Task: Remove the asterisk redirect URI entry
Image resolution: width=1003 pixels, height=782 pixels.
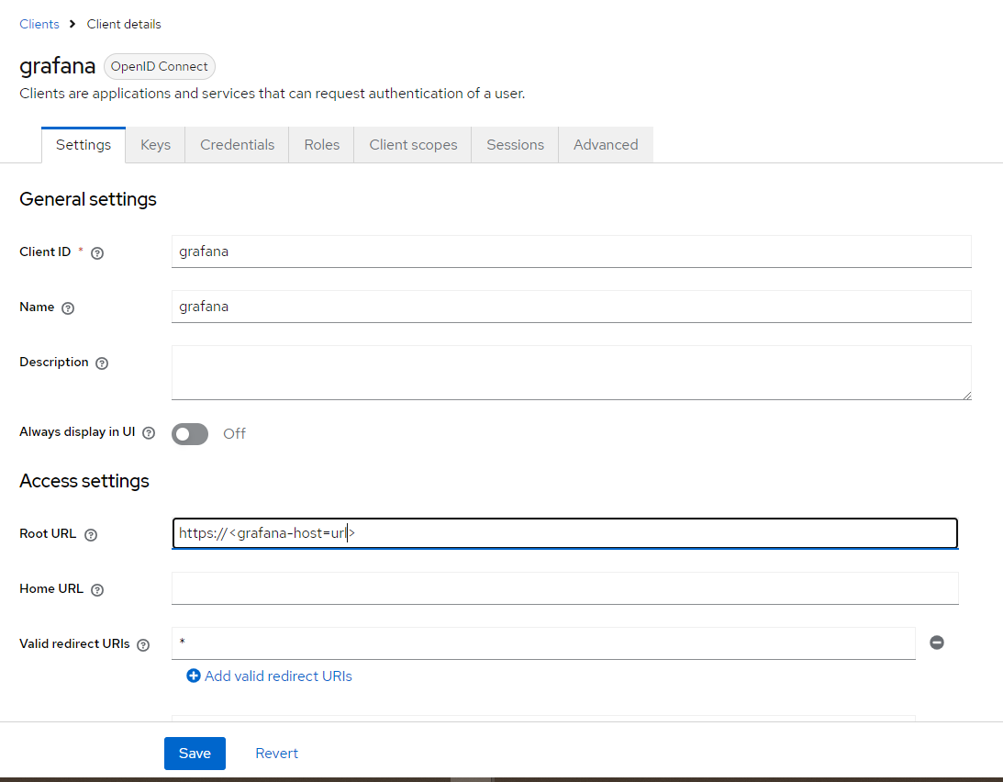Action: (936, 642)
